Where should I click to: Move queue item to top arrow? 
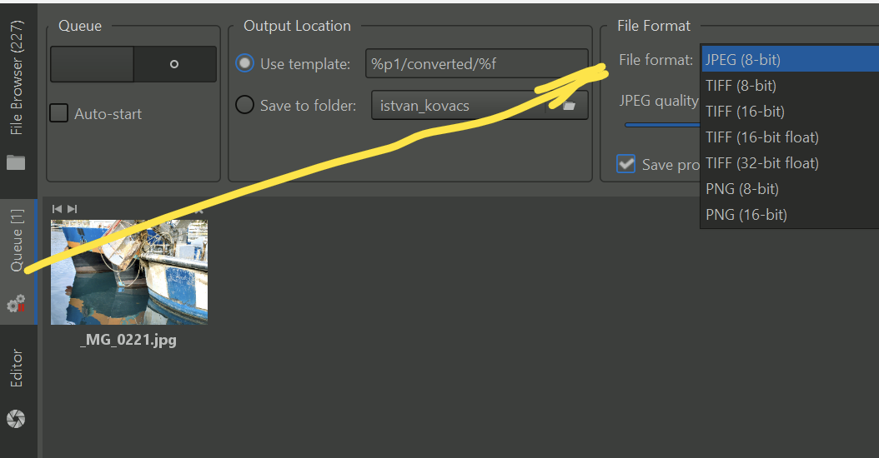pos(57,208)
